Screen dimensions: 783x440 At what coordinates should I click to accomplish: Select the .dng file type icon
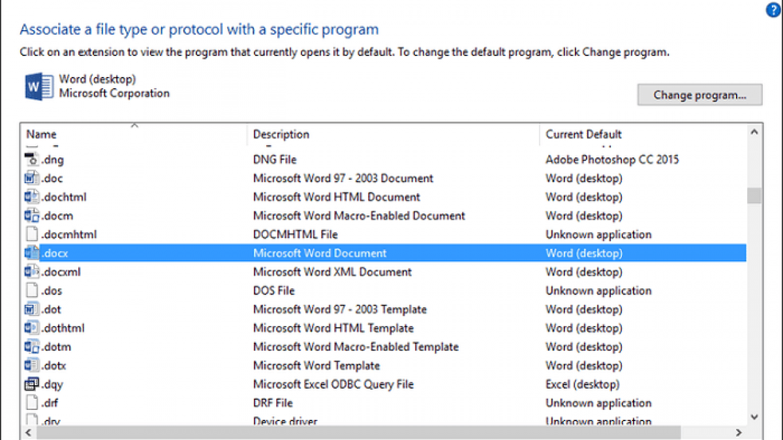click(32, 159)
